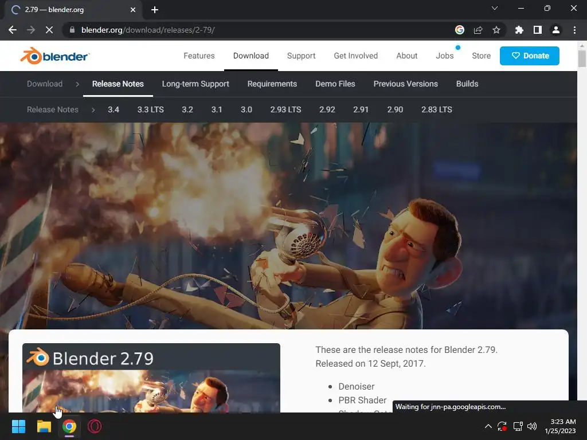Open Chrome extensions puzzle icon
Viewport: 587px width, 440px height.
tap(519, 30)
